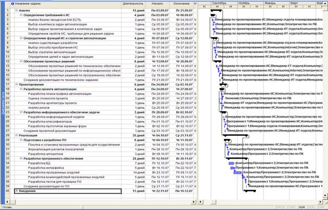Click the Gantt chart scroll left arrow
Image resolution: width=328 pixels, height=210 pixels.
pyautogui.click(x=201, y=202)
